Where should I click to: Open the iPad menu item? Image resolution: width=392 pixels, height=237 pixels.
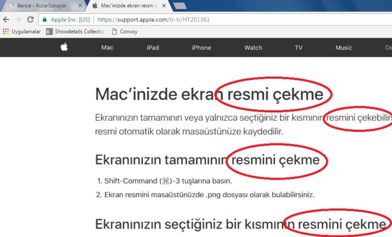[x=153, y=48]
